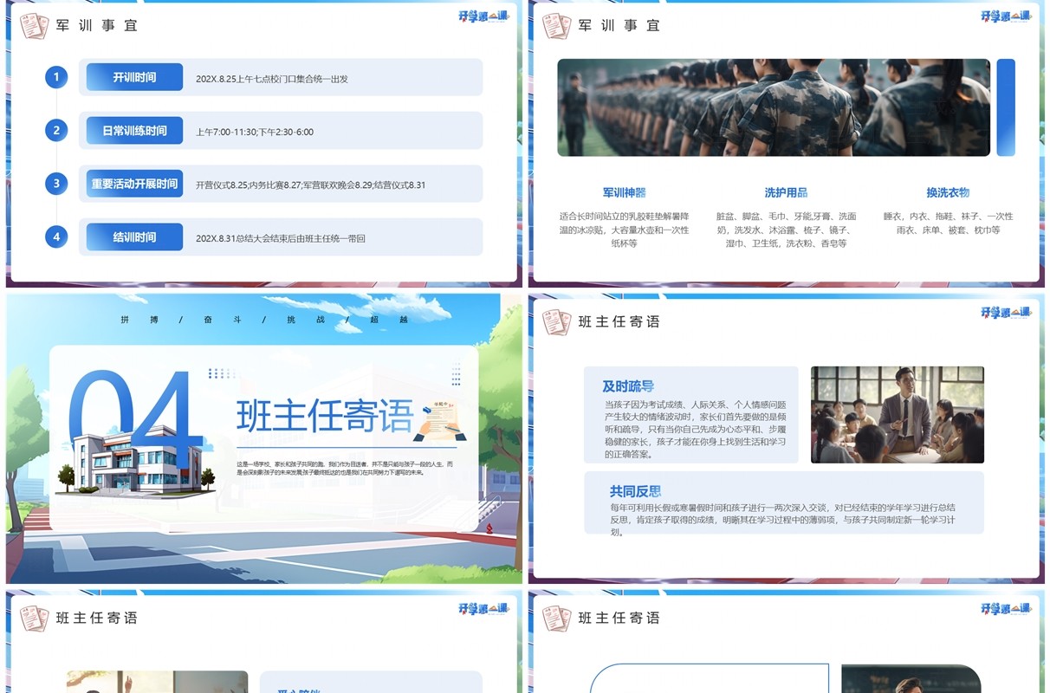
Task: Click the 共同反思 heading
Action: 636,491
